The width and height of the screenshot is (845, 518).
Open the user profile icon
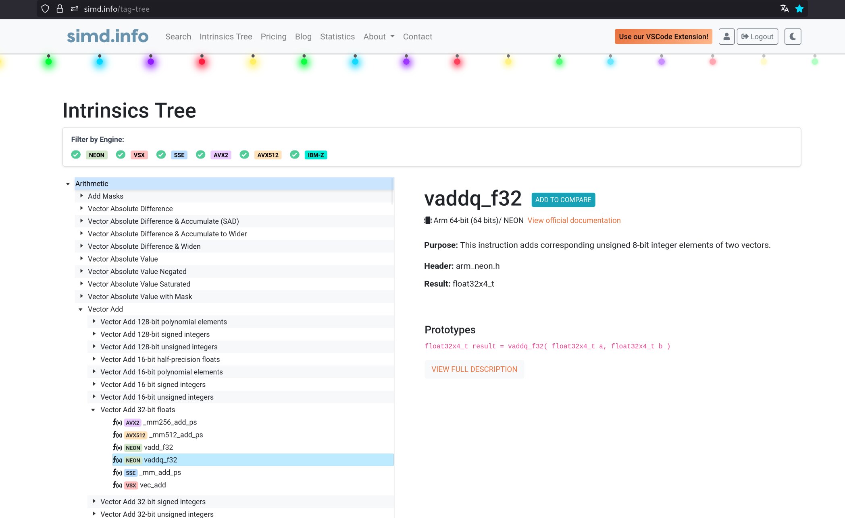click(x=726, y=37)
